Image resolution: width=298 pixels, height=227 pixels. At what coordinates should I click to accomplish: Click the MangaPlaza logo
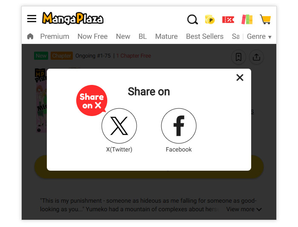(73, 18)
